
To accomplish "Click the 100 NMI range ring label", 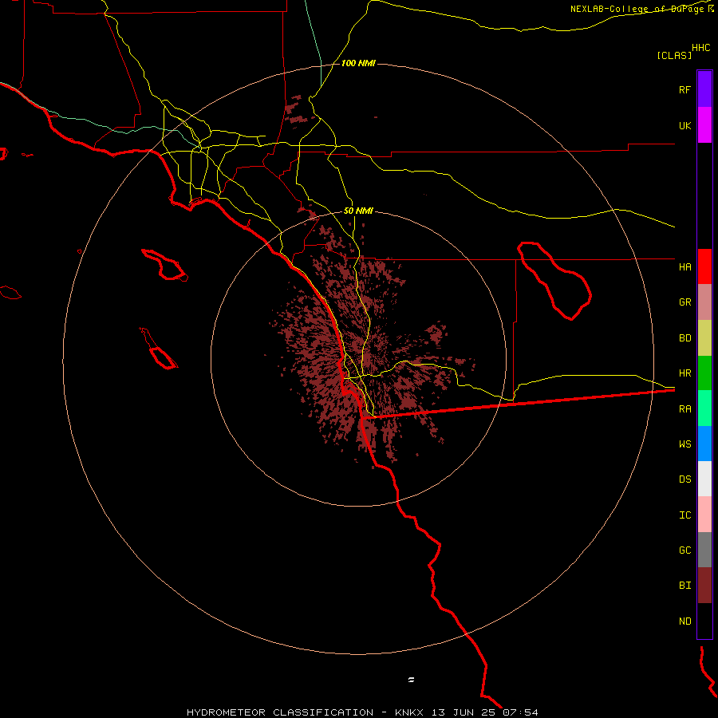I will (358, 63).
